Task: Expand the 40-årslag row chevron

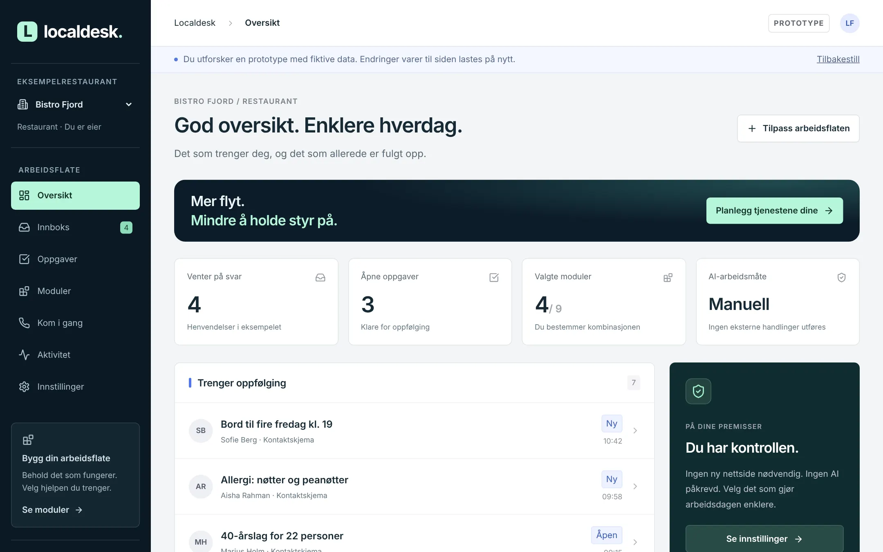Action: click(x=635, y=542)
